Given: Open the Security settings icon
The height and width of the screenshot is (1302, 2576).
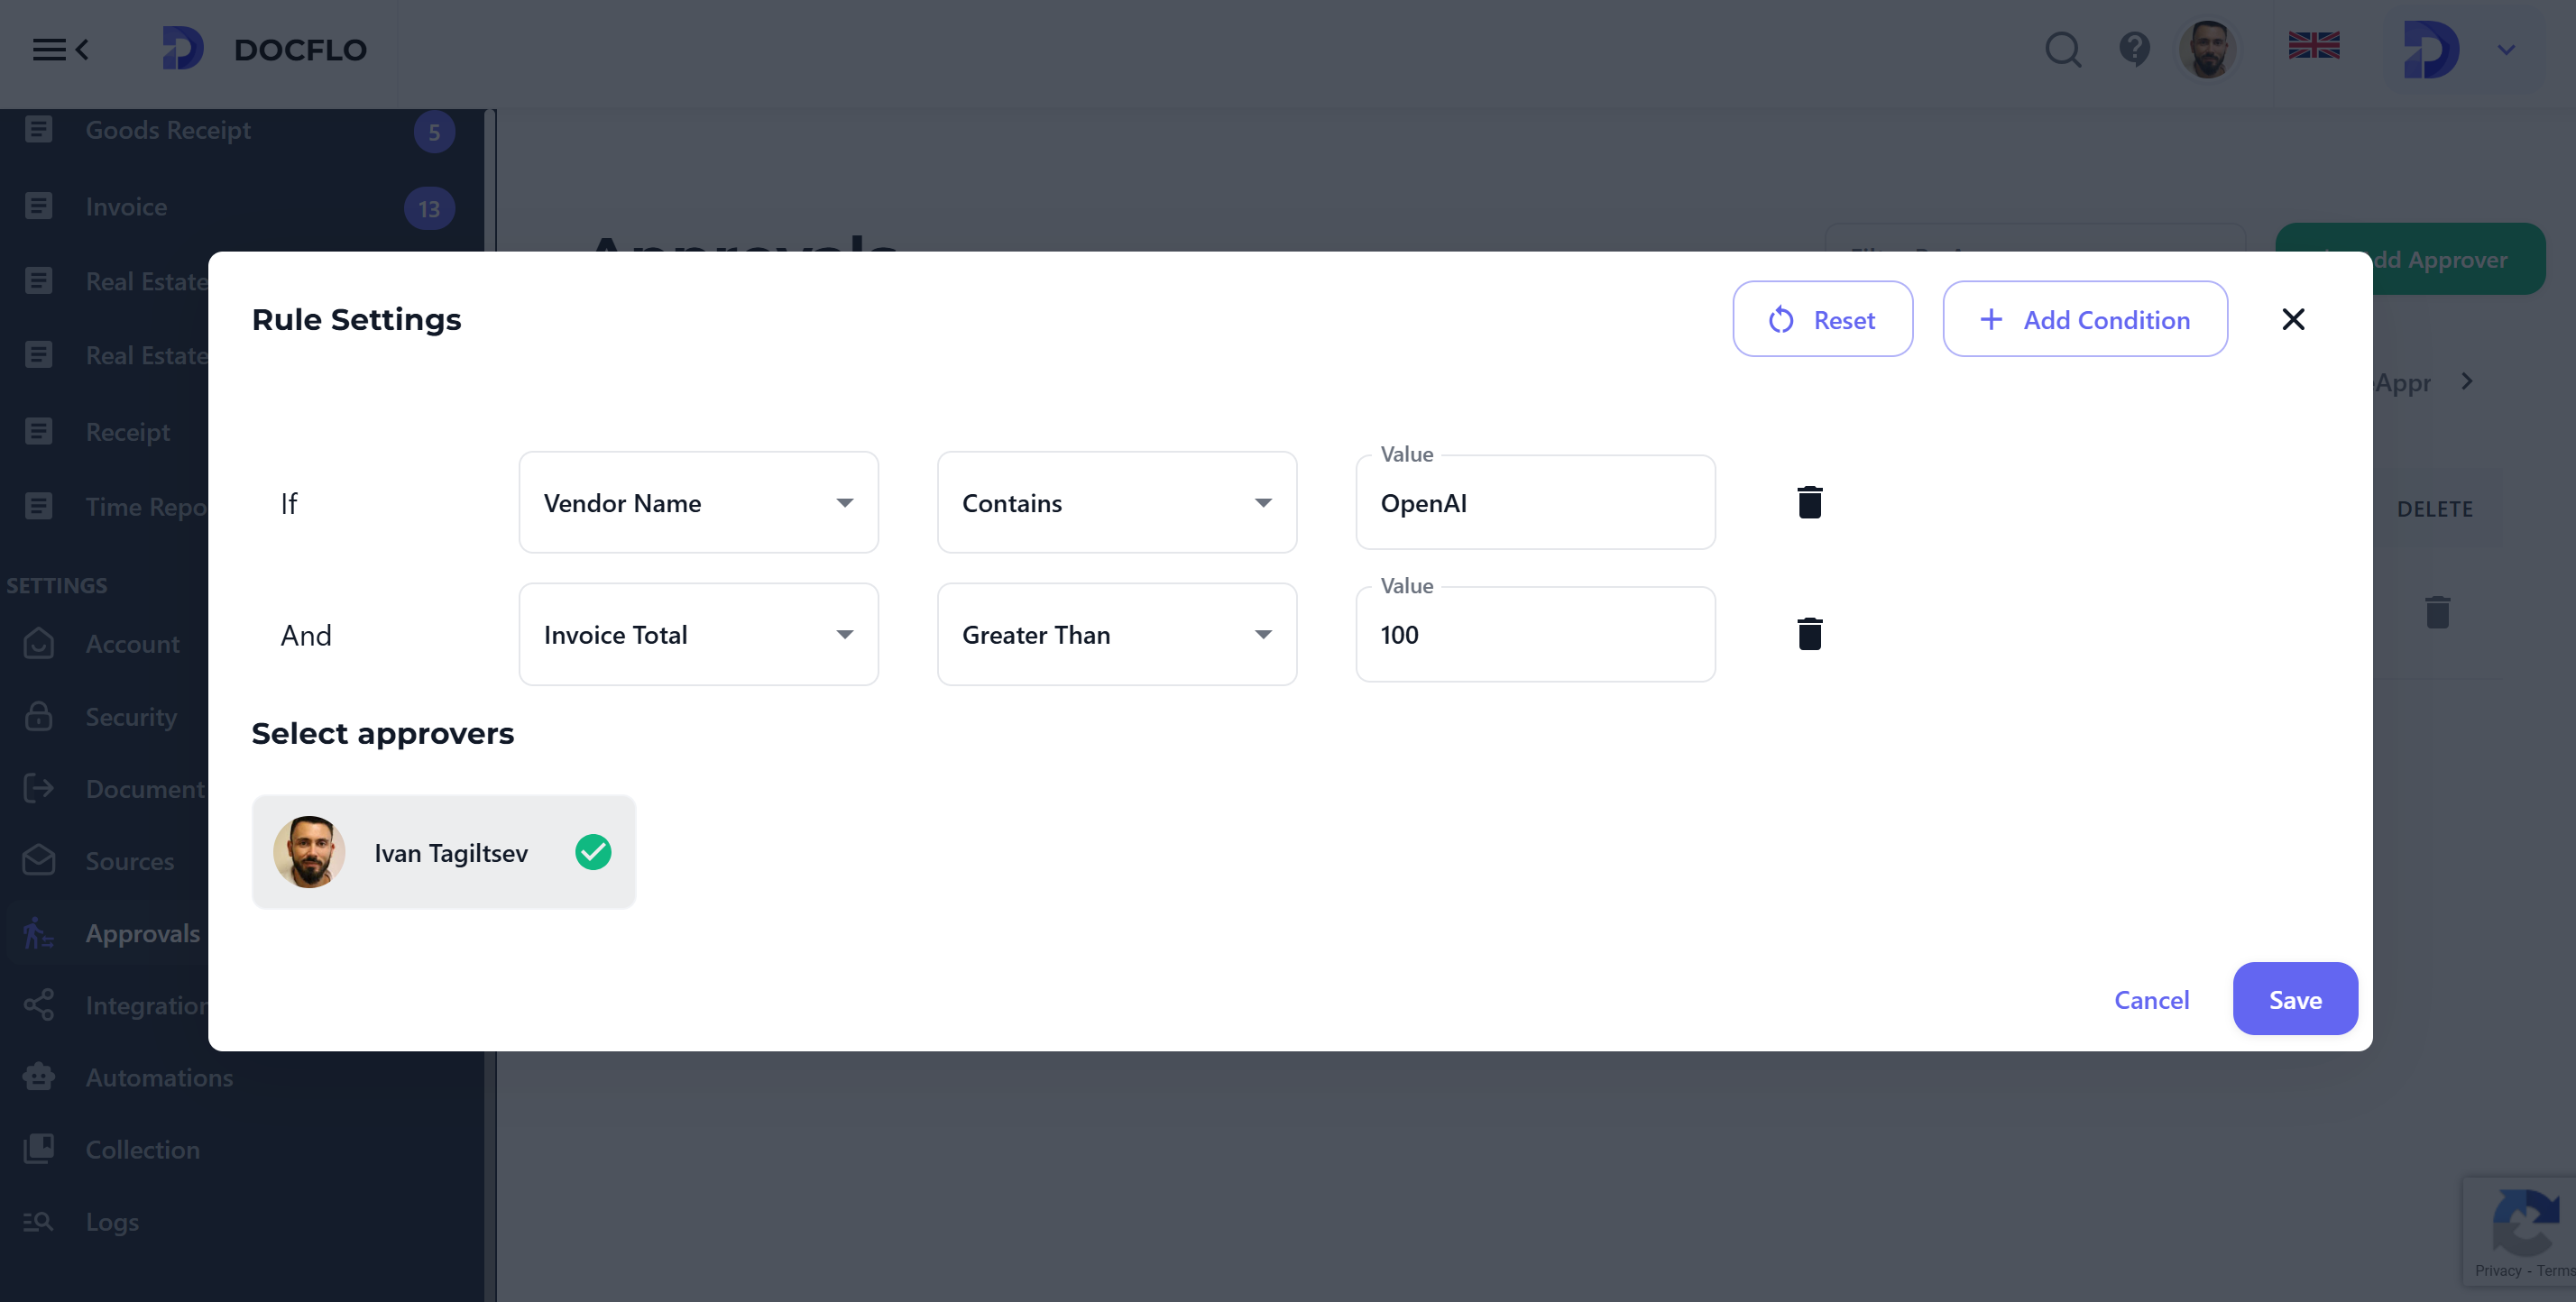Looking at the screenshot, I should (38, 717).
